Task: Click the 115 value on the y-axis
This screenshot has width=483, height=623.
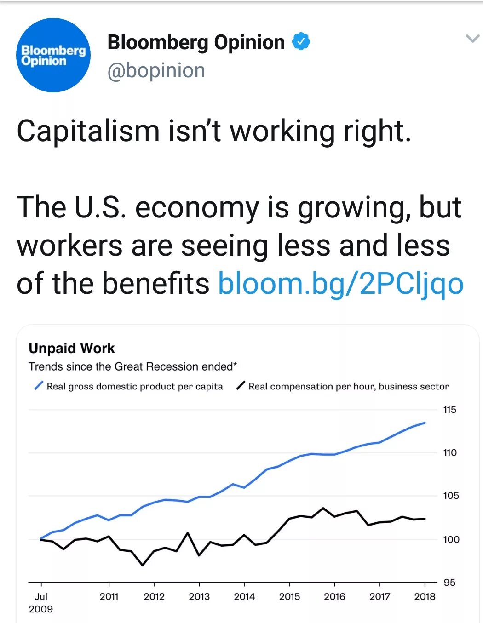Action: 450,410
